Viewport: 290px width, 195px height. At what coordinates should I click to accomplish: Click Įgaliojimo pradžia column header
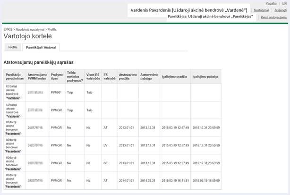click(175, 76)
